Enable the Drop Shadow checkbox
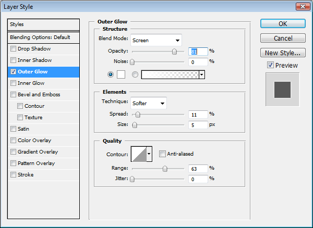Image resolution: width=313 pixels, height=228 pixels. coord(13,49)
